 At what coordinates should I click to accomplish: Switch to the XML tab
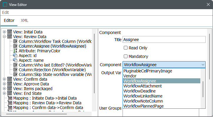pyautogui.click(x=24, y=20)
